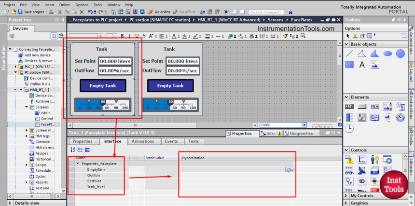
Task: Toggle Underline text formatting
Action: click(x=137, y=36)
